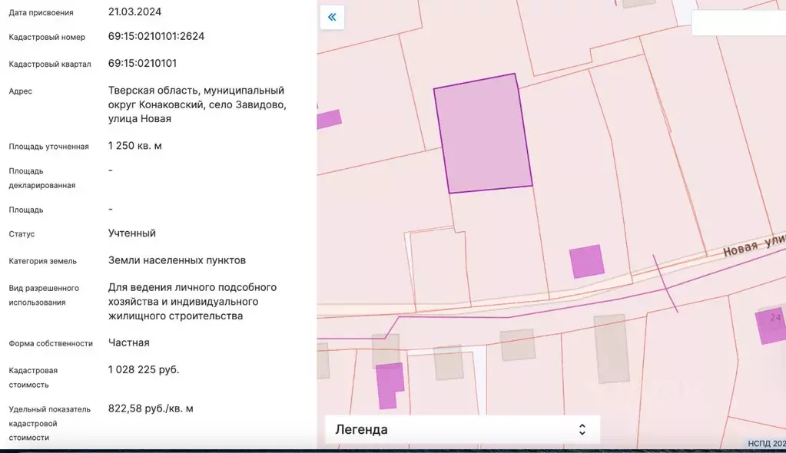Click the Кадастровый квартал field label
786x453 pixels.
[50, 64]
